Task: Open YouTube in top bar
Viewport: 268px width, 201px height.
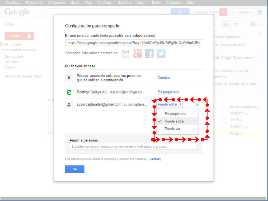Action: click(105, 3)
